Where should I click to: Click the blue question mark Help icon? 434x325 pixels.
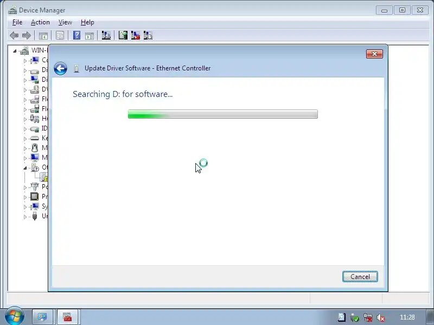(x=76, y=35)
